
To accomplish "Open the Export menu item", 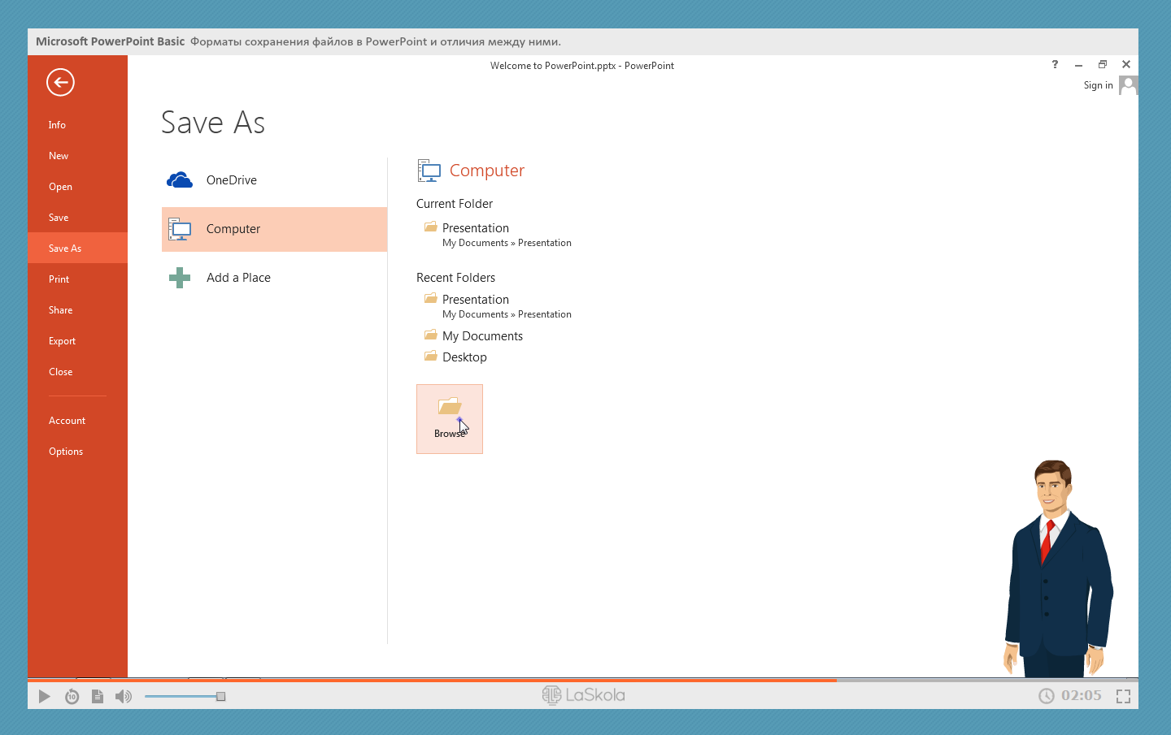I will click(62, 341).
